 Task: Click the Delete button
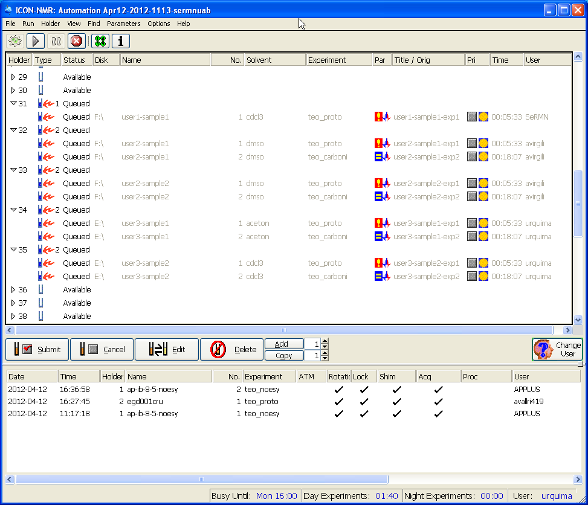[x=231, y=350]
